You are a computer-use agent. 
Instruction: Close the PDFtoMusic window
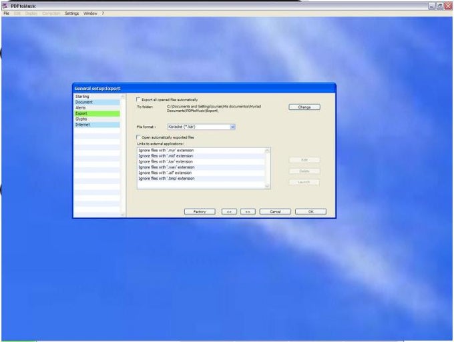448,6
